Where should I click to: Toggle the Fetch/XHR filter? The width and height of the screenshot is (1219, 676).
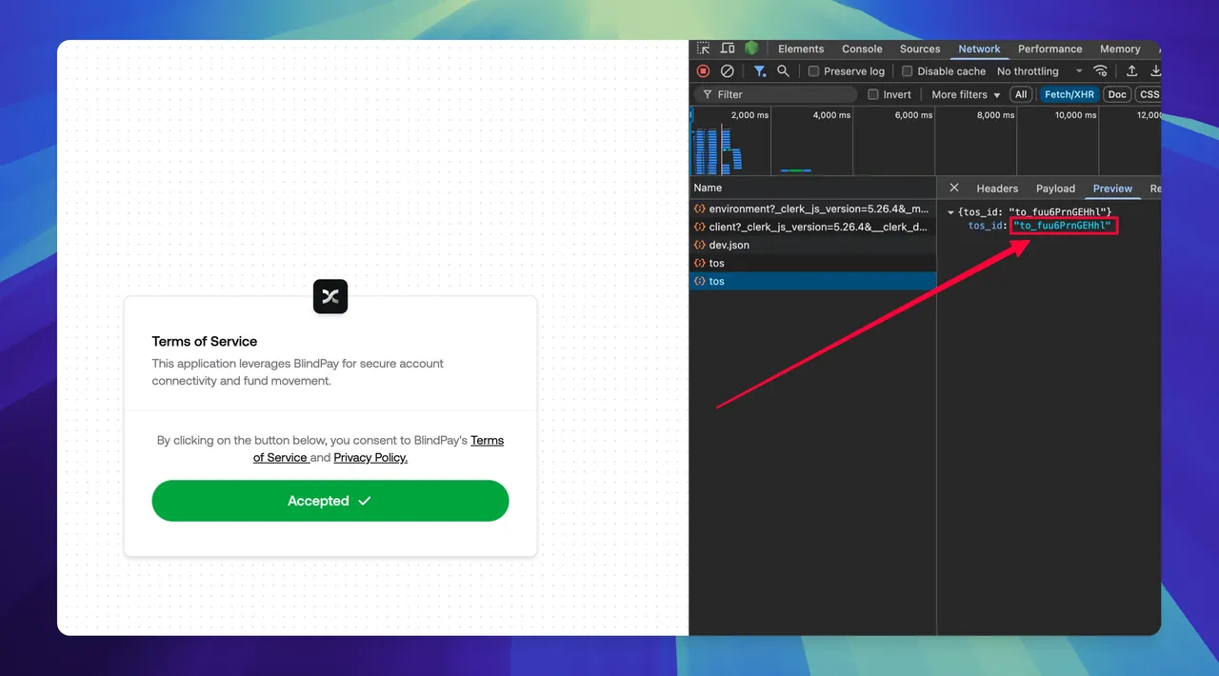(x=1069, y=94)
